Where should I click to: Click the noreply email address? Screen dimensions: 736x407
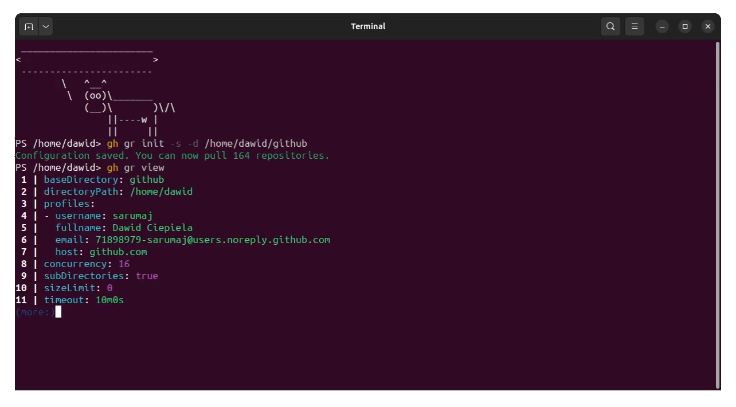click(213, 240)
